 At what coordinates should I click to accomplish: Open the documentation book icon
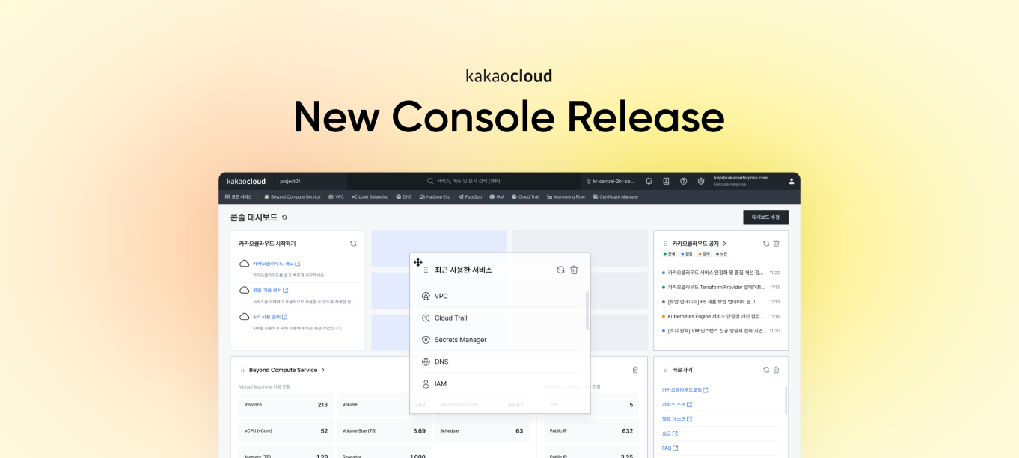(x=666, y=181)
